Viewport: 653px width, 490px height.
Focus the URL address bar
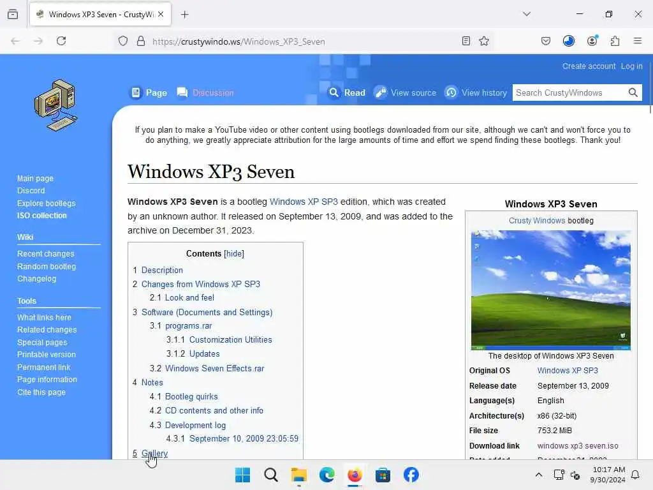coord(304,41)
